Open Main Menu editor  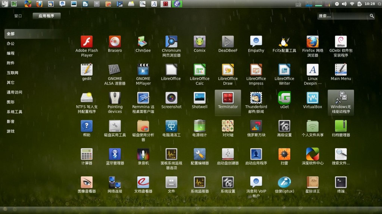tap(341, 72)
